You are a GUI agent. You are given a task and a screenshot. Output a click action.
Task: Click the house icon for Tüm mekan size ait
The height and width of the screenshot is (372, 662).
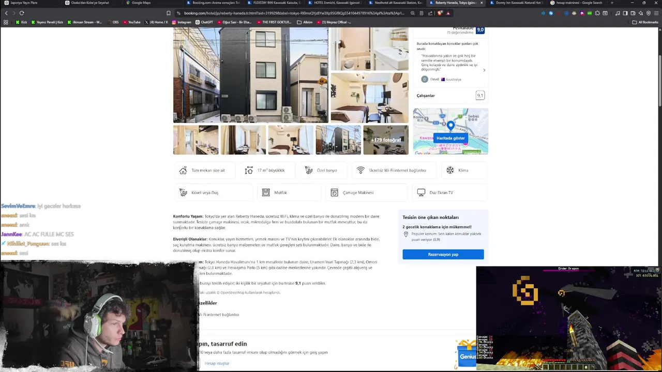point(183,170)
